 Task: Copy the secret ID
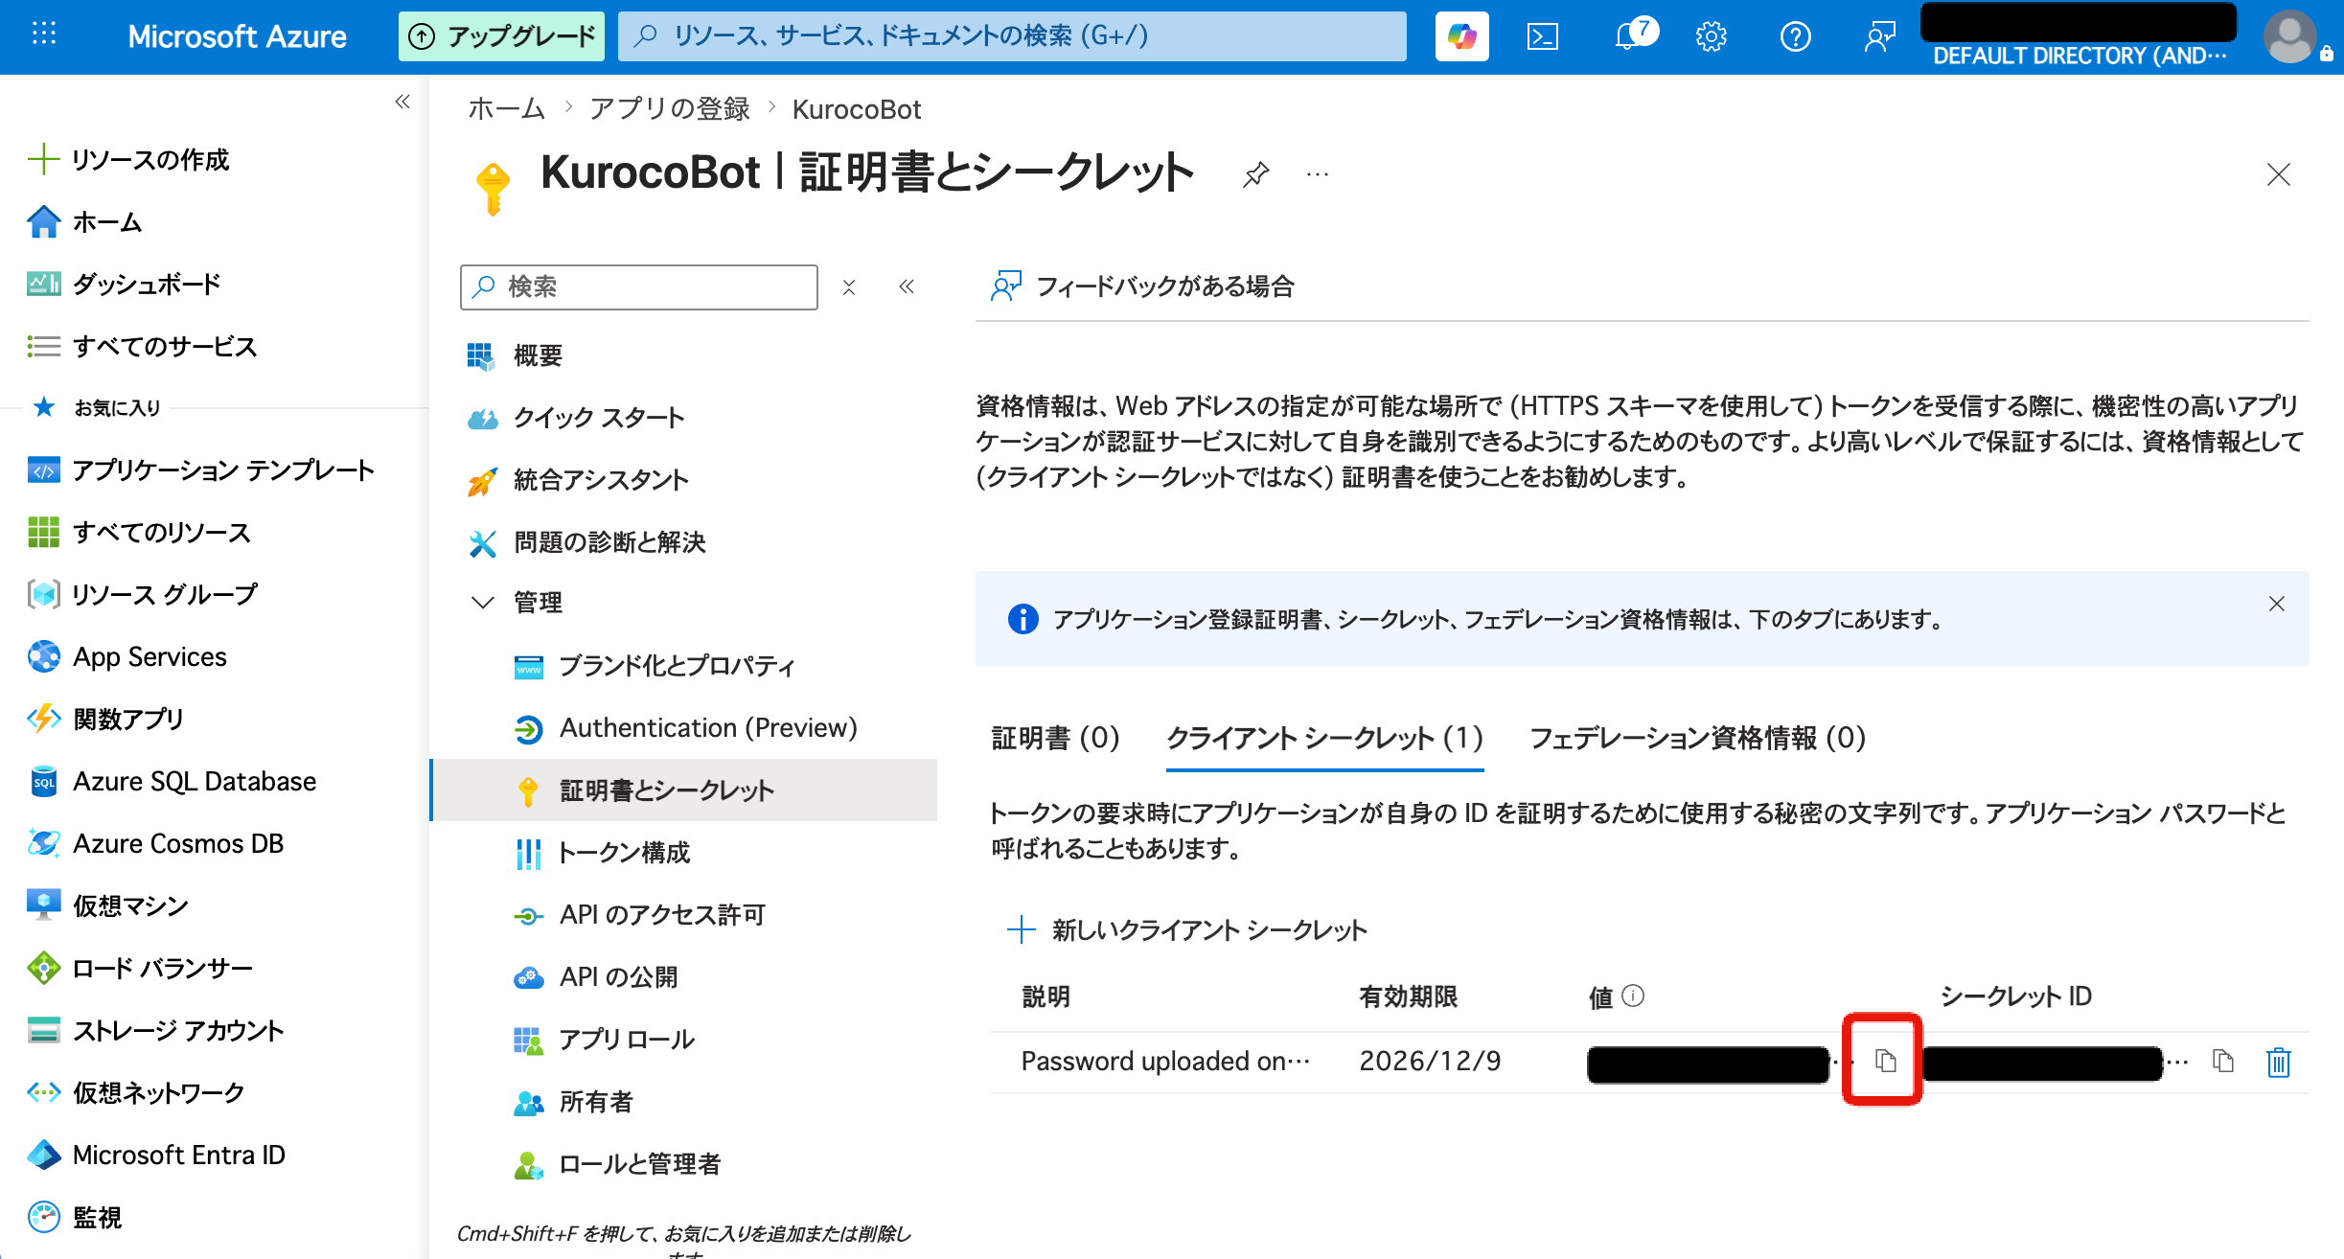pyautogui.click(x=2223, y=1061)
